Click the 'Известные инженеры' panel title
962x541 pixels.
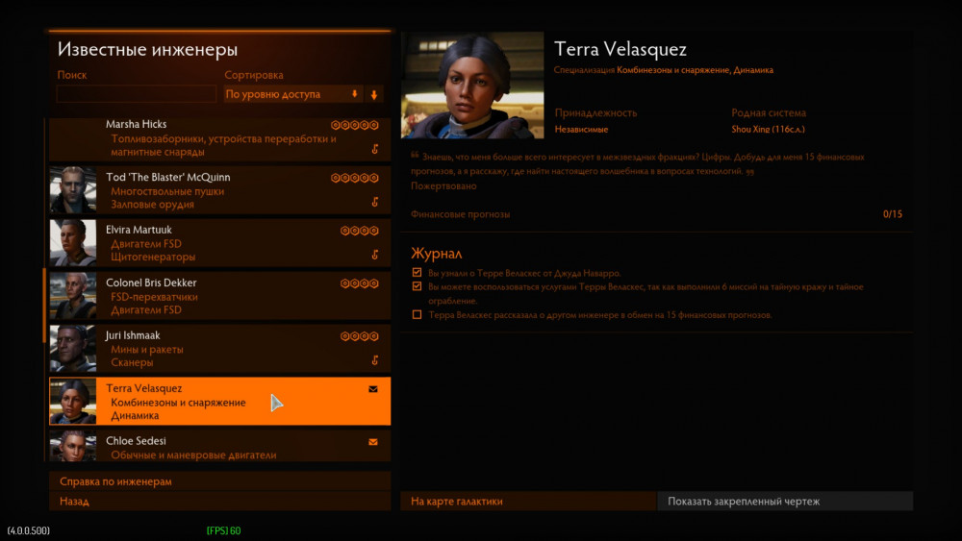coord(148,50)
